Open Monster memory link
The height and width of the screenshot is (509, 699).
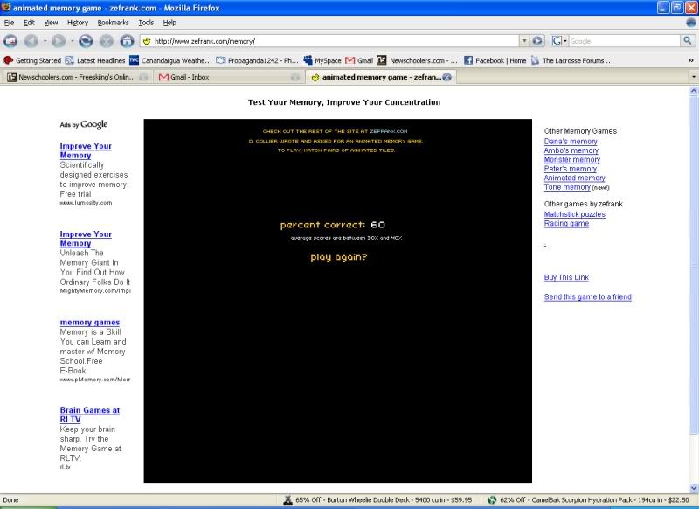(572, 160)
